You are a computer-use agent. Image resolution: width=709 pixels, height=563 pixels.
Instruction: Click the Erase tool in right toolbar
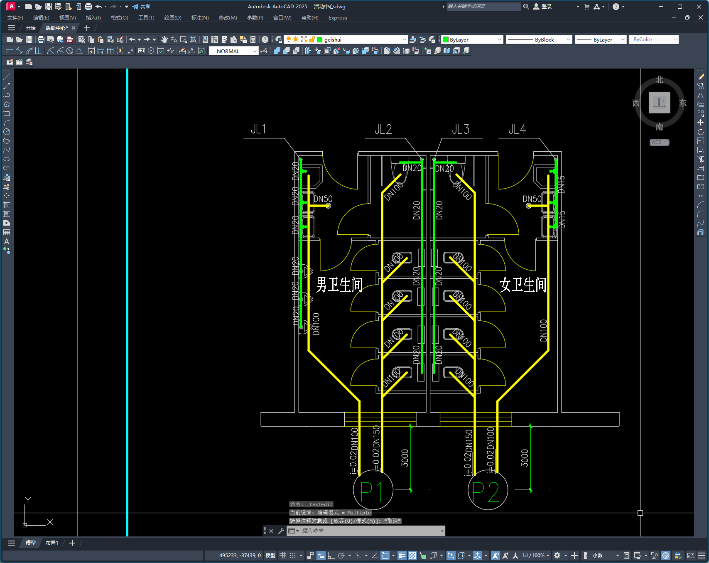point(701,77)
